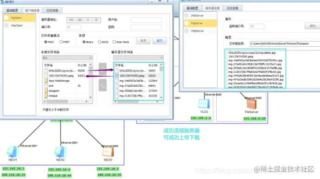Click the 文件根目录 path field
The height and width of the screenshot is (179, 320).
285,44
